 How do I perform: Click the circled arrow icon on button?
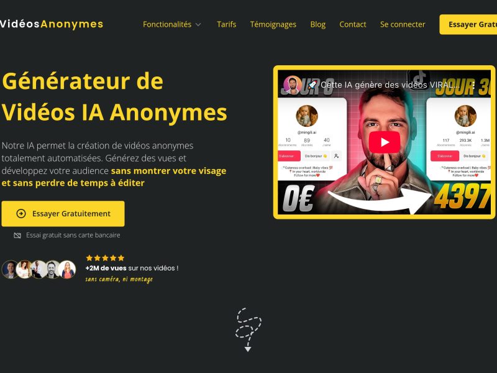pos(21,213)
